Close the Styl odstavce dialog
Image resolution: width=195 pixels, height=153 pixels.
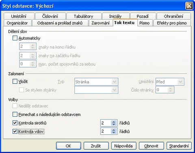(x=189, y=6)
